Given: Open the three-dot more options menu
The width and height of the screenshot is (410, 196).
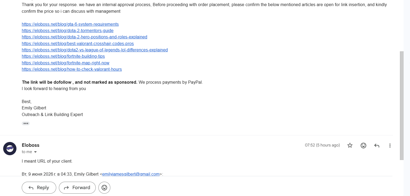Looking at the screenshot, I should pyautogui.click(x=390, y=145).
